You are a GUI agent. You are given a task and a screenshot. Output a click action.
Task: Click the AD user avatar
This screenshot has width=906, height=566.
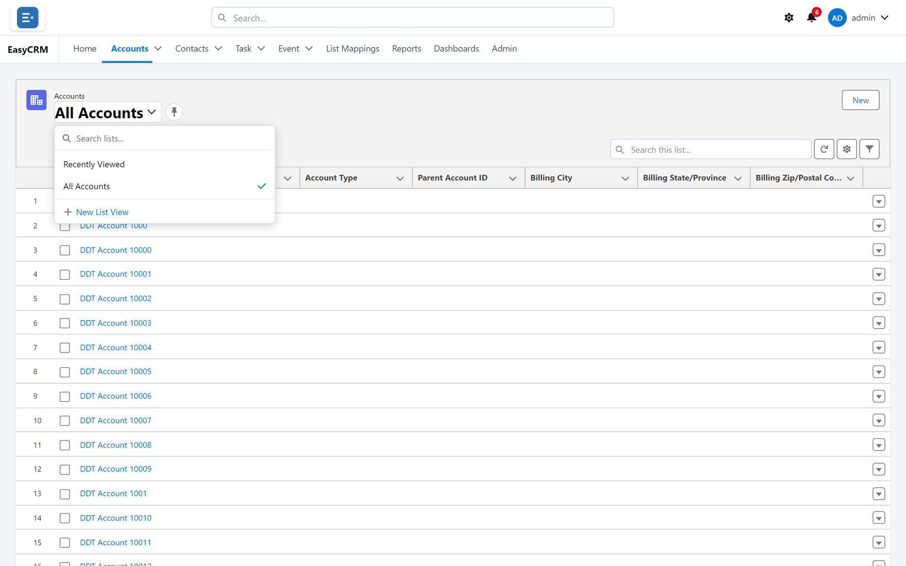click(837, 18)
